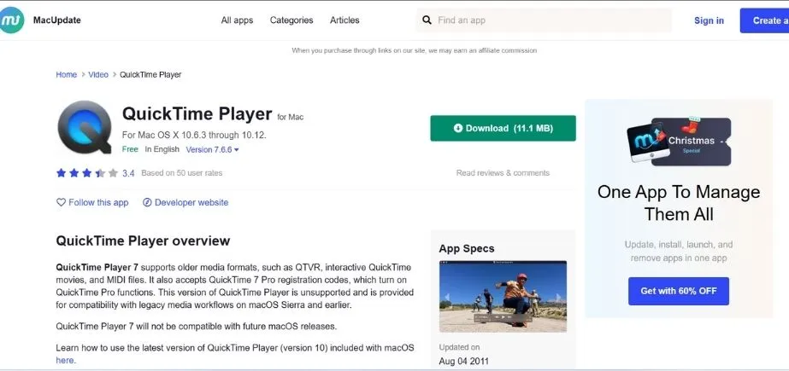789x371 pixels.
Task: Click the search magnifier icon
Action: [x=427, y=20]
